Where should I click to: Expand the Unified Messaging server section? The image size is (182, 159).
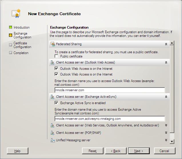click(166, 140)
